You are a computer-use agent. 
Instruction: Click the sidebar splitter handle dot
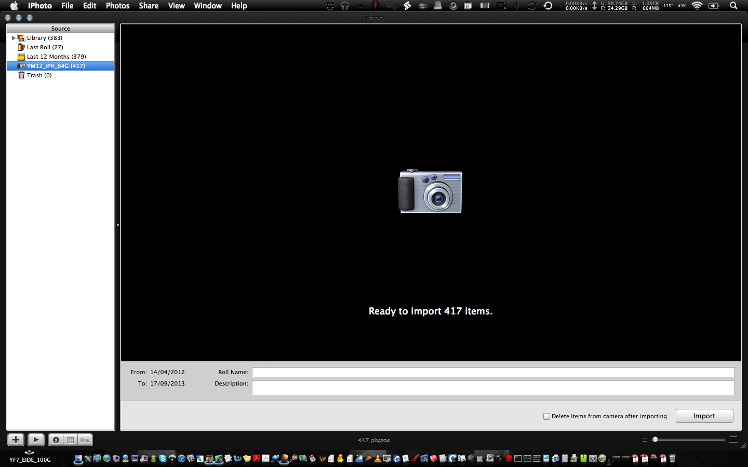(x=118, y=225)
